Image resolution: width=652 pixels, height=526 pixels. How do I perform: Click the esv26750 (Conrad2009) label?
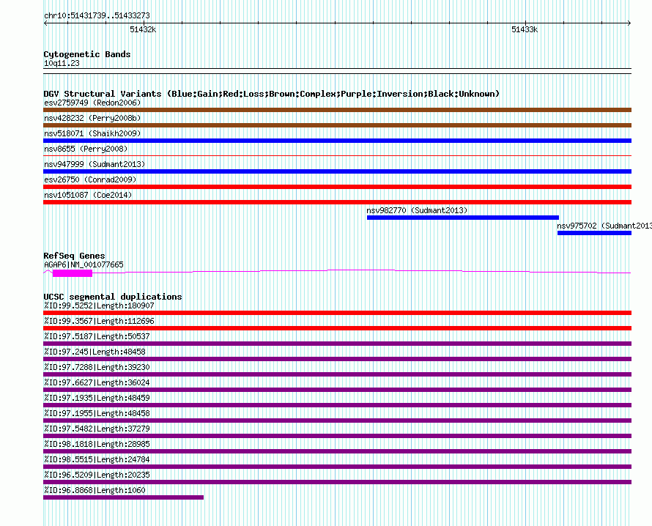pos(90,179)
